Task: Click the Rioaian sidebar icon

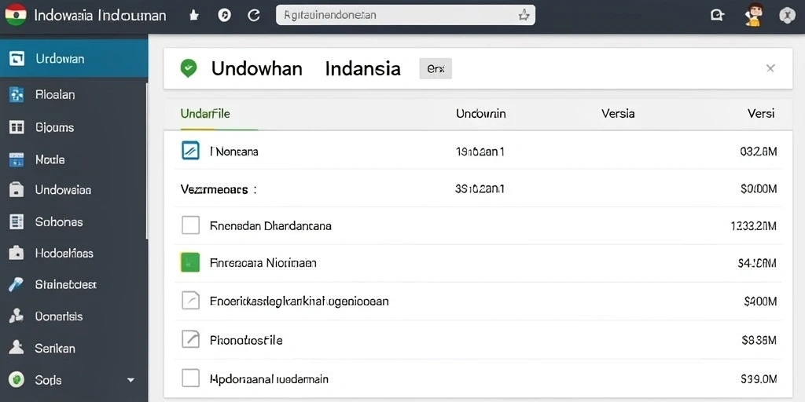Action: coord(17,95)
